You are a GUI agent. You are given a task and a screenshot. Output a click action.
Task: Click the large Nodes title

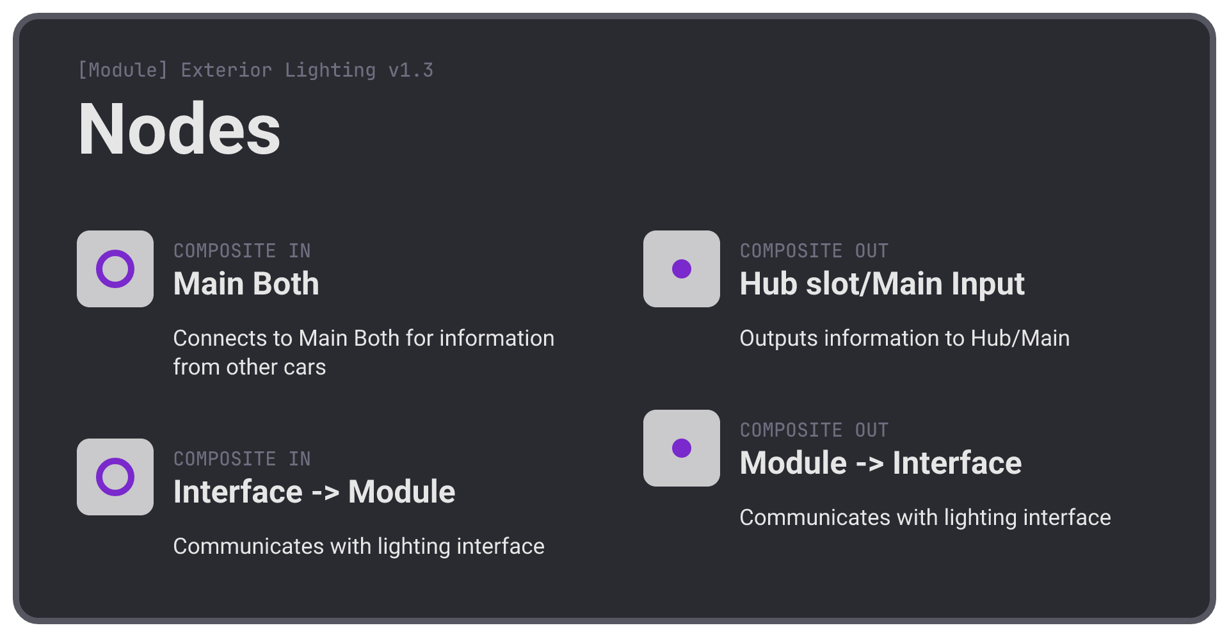coord(179,129)
